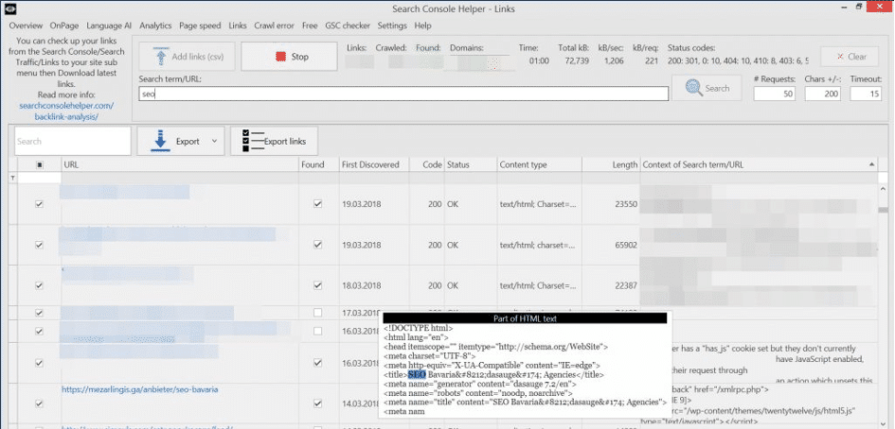Viewport: 895px width, 429px height.
Task: Click the Status codes summary text
Action: pyautogui.click(x=738, y=61)
